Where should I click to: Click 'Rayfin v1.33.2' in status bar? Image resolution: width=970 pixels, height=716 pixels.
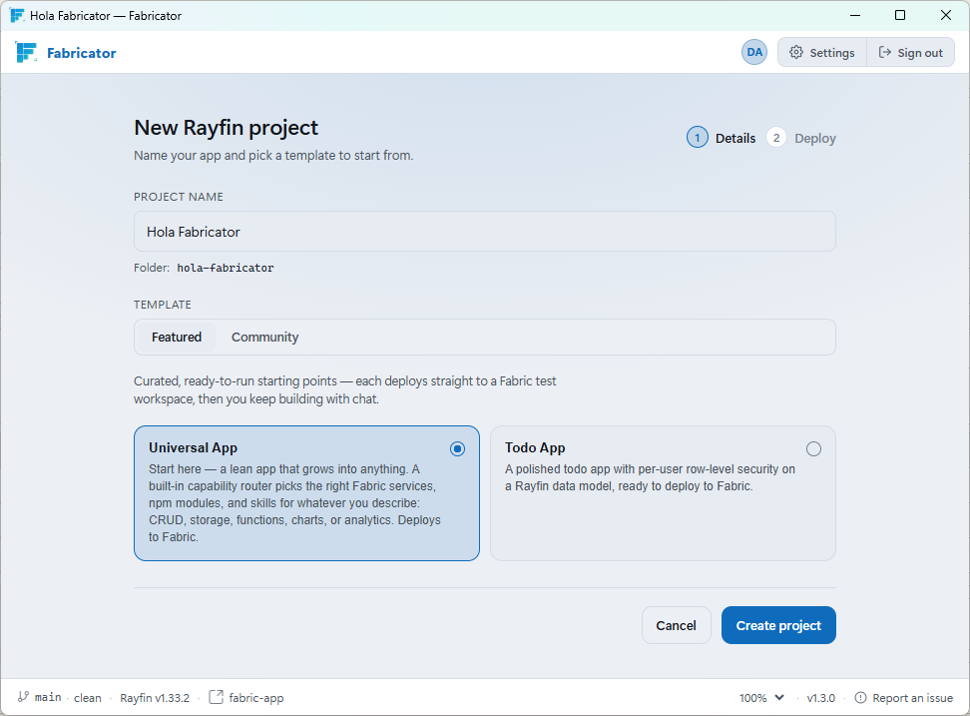point(155,698)
